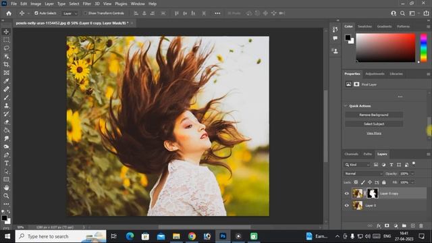This screenshot has width=432, height=243.
Task: Select the Spot Healing Brush tool
Action: 6,89
